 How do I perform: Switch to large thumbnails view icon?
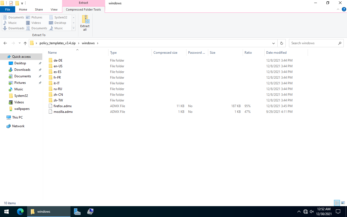(x=343, y=203)
